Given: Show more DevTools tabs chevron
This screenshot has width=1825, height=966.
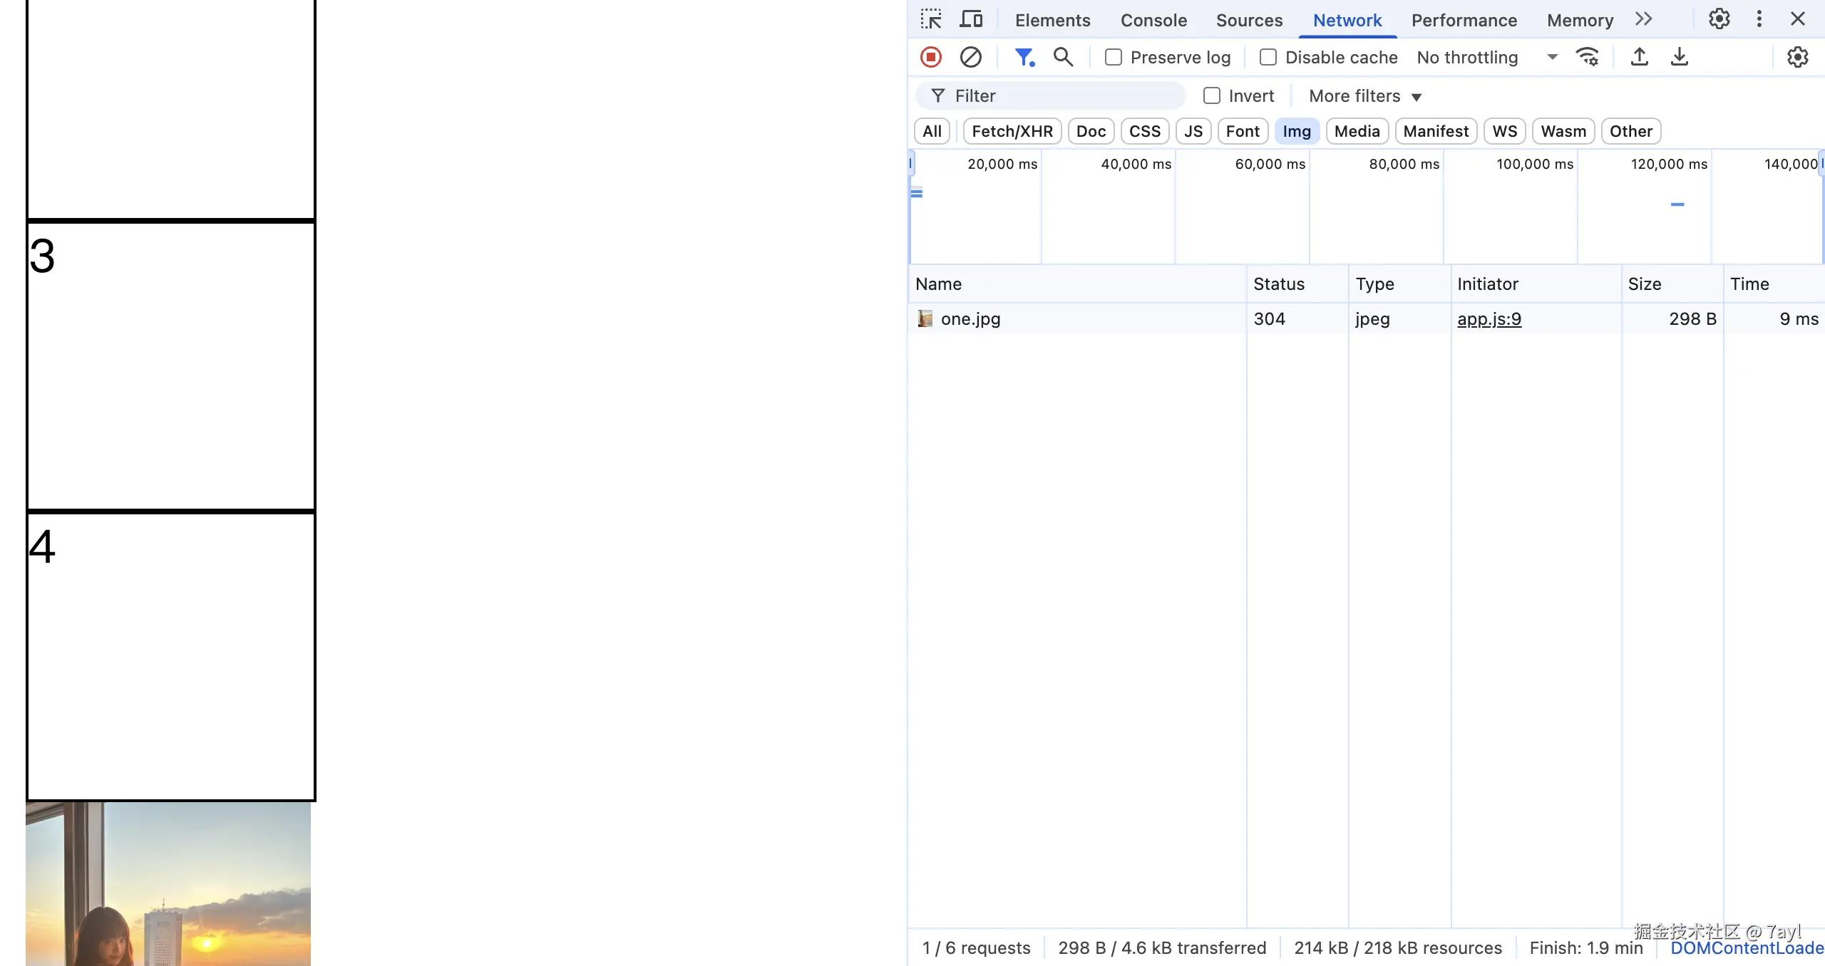Looking at the screenshot, I should pos(1643,19).
